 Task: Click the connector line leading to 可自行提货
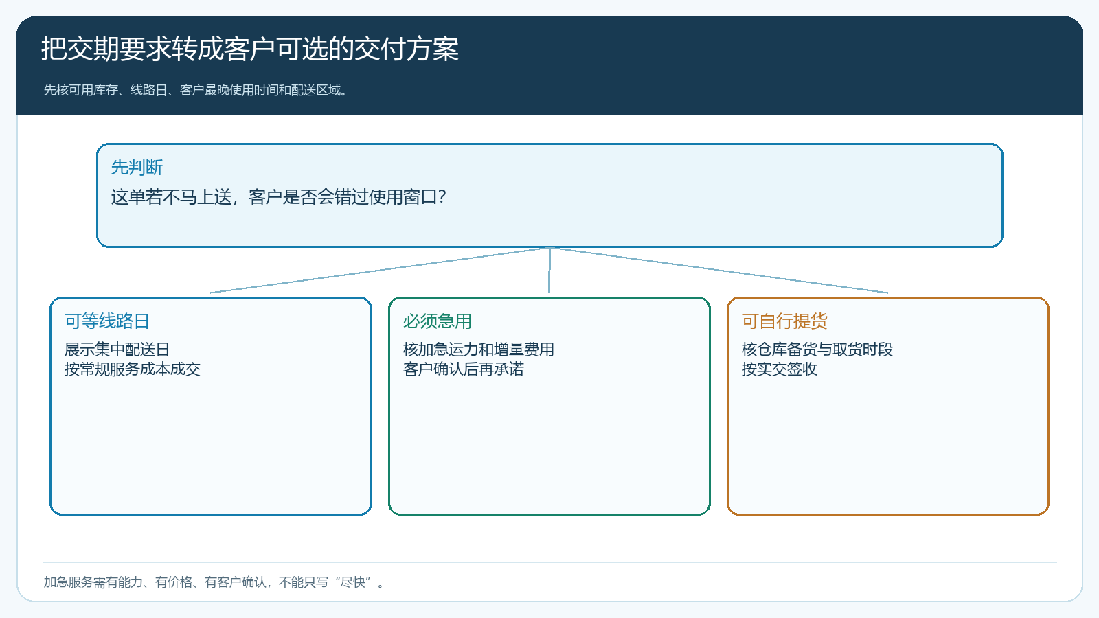(718, 271)
